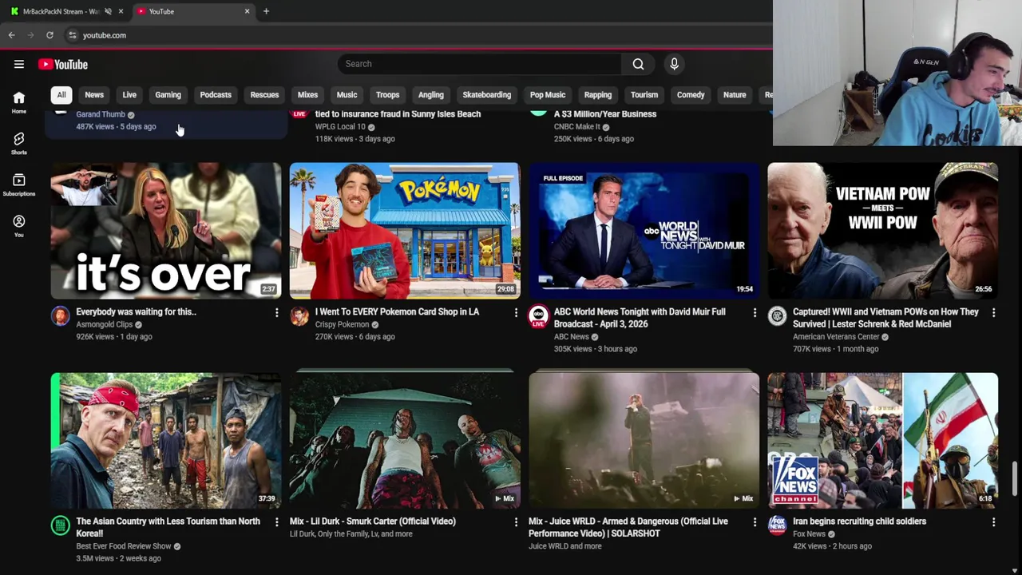Viewport: 1022px width, 575px height.
Task: Open title "I Went To EVERY Pokemon Card Shop"
Action: pyautogui.click(x=397, y=312)
